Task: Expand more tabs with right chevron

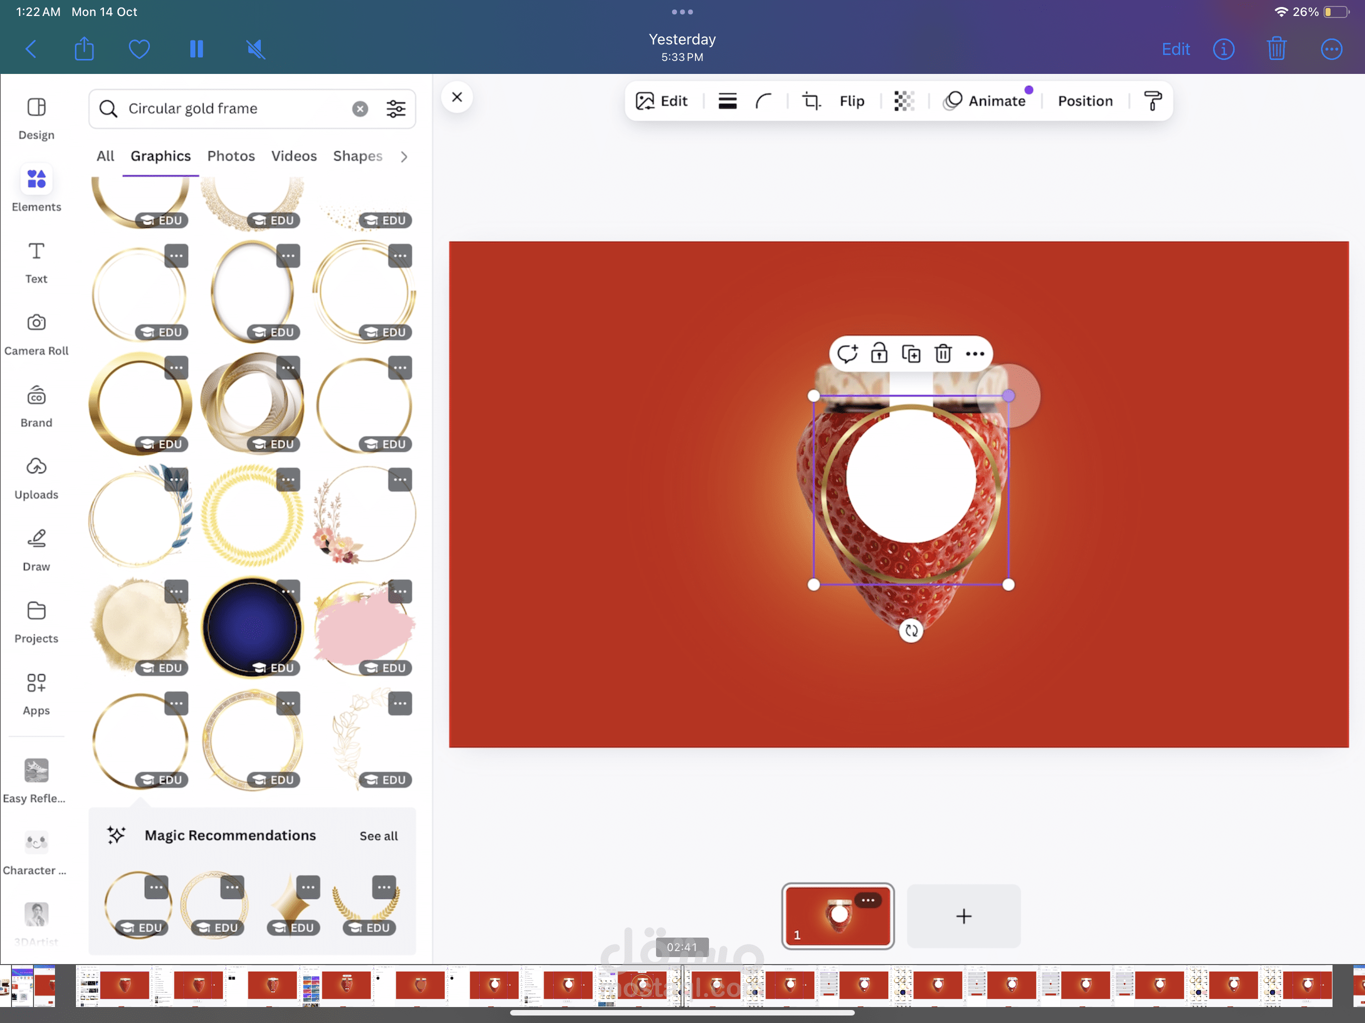Action: [x=404, y=157]
